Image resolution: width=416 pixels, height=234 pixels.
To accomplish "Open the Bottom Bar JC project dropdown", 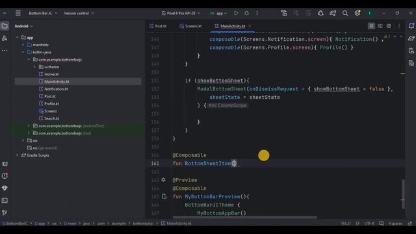I will 43,13.
